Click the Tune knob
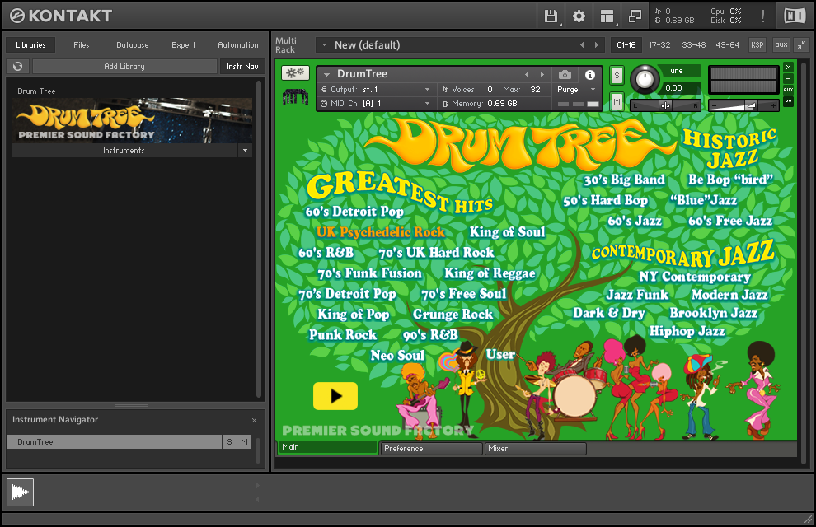Image resolution: width=816 pixels, height=527 pixels. point(645,80)
